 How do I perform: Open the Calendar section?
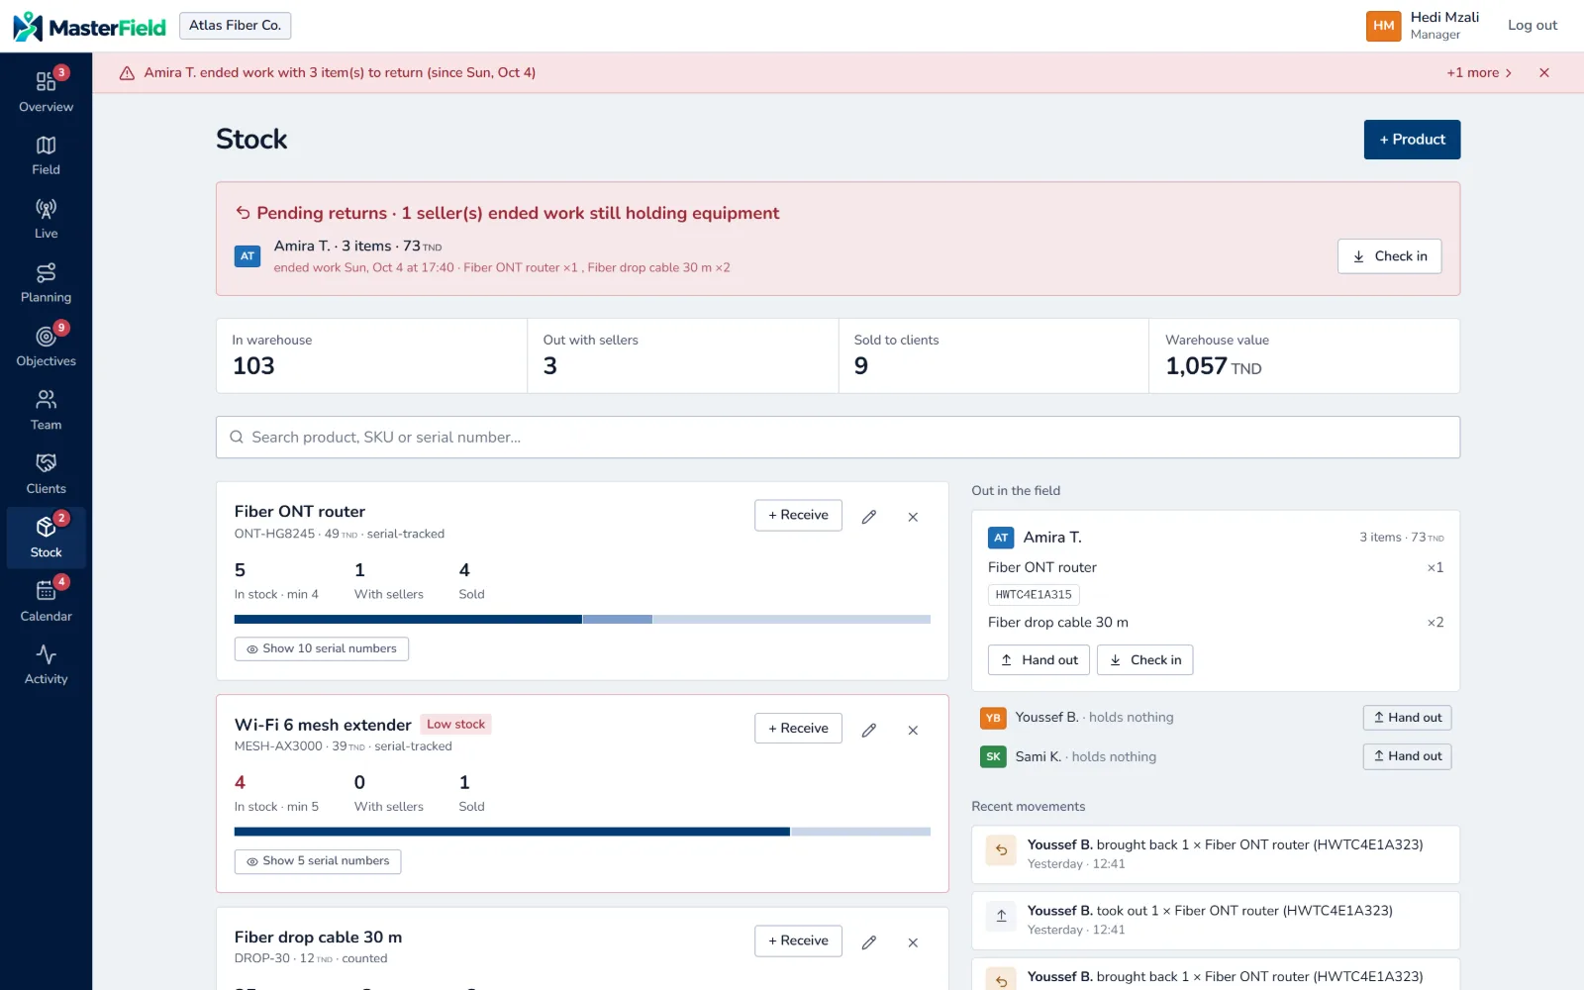pyautogui.click(x=46, y=601)
